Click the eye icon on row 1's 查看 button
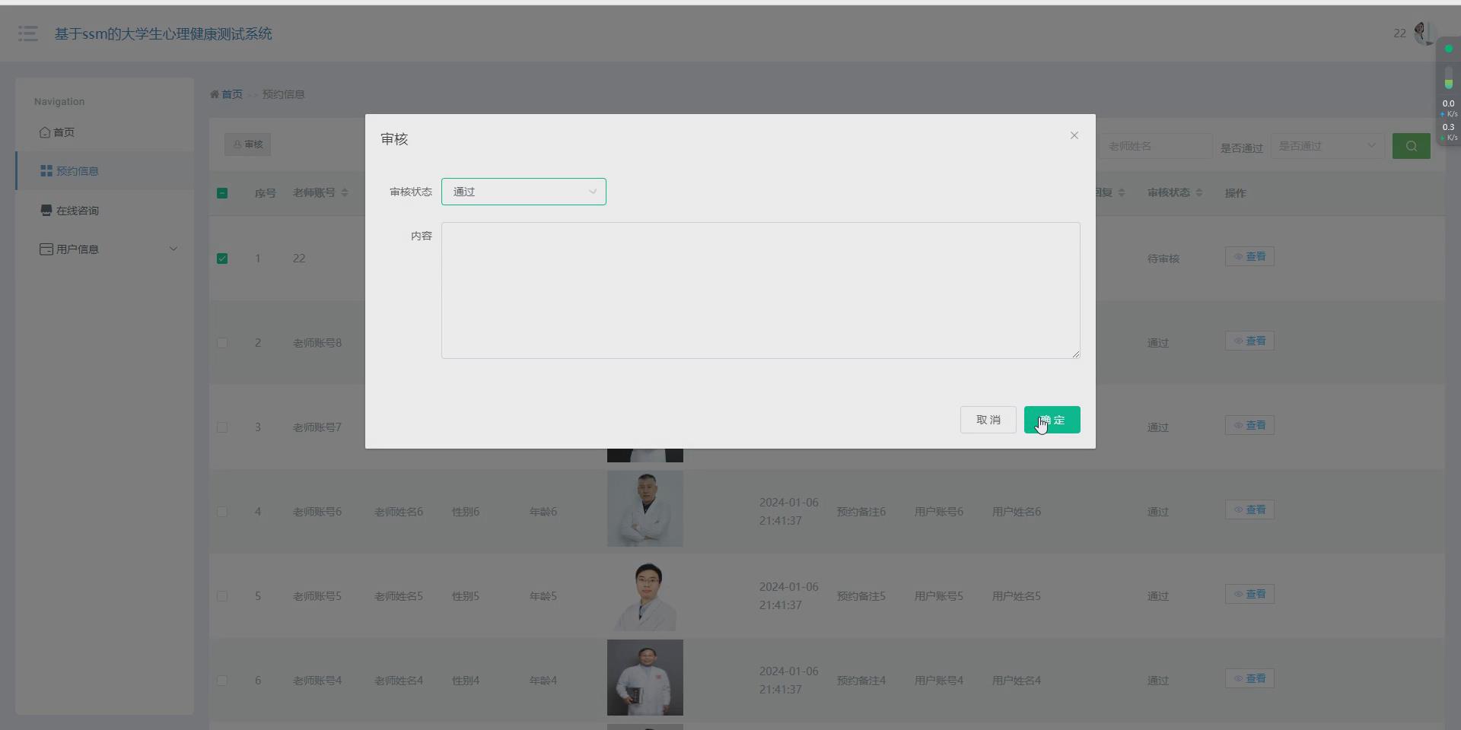Screen dimensions: 1461x730 pyautogui.click(x=1237, y=256)
